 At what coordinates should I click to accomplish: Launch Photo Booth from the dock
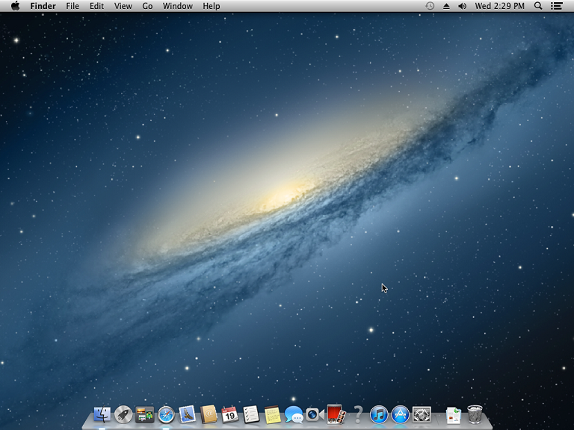point(336,414)
